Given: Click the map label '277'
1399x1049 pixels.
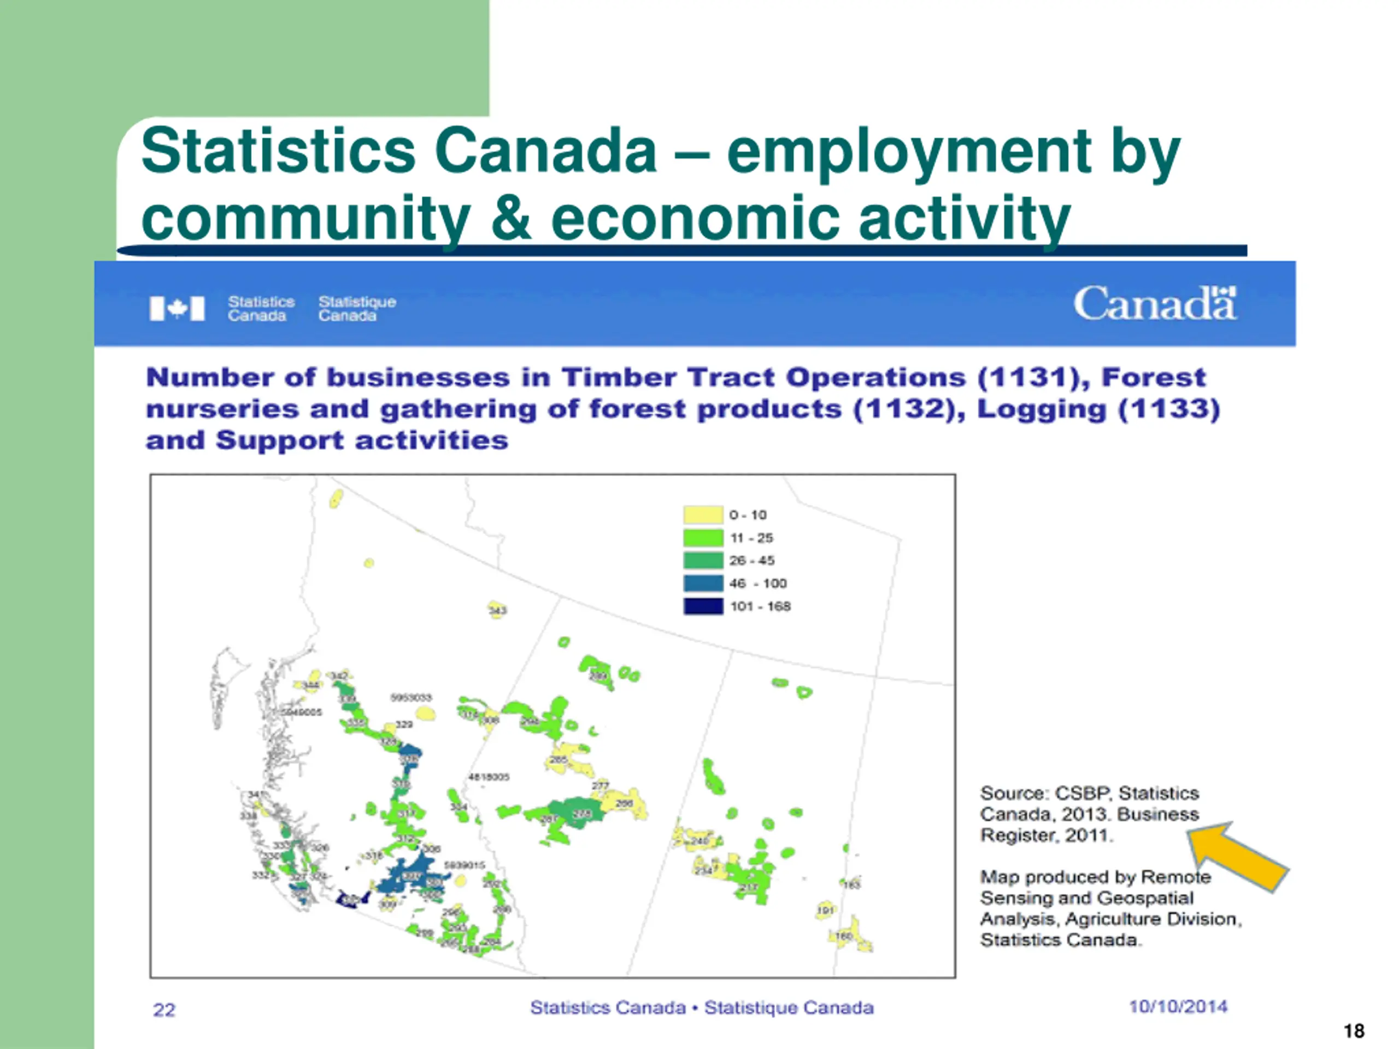Looking at the screenshot, I should [599, 786].
